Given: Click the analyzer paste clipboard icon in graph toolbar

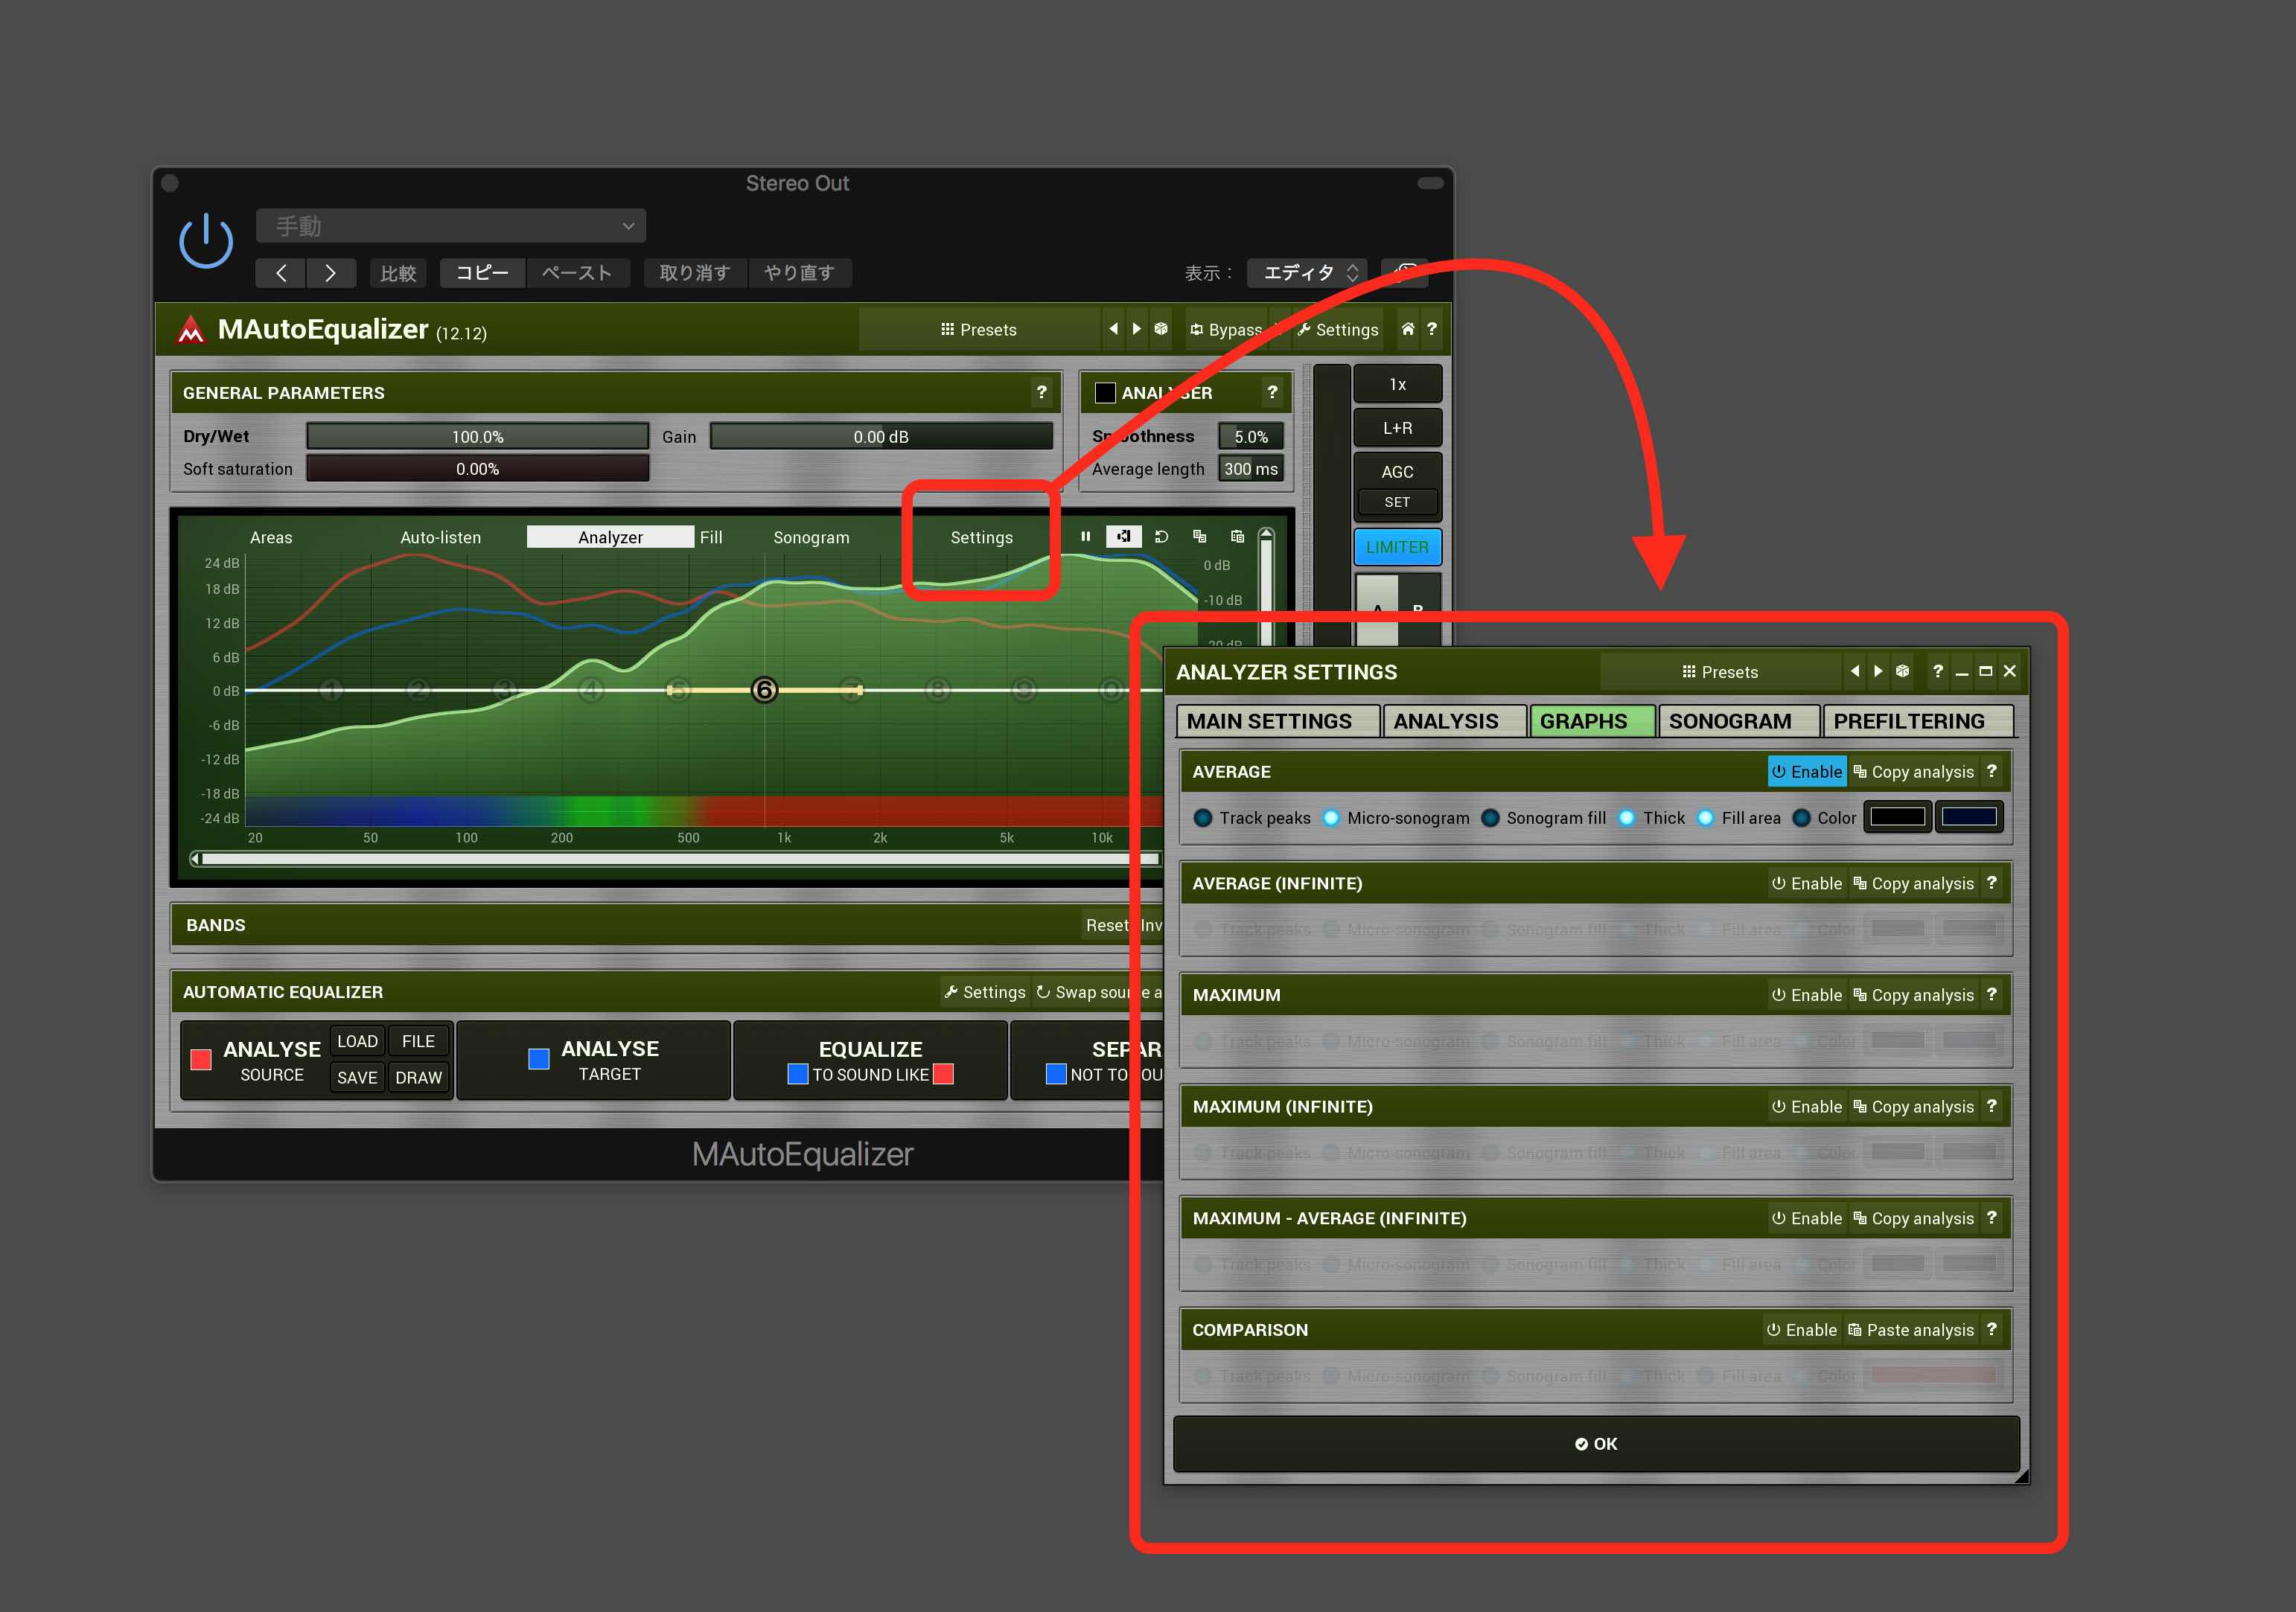Looking at the screenshot, I should (x=1237, y=537).
